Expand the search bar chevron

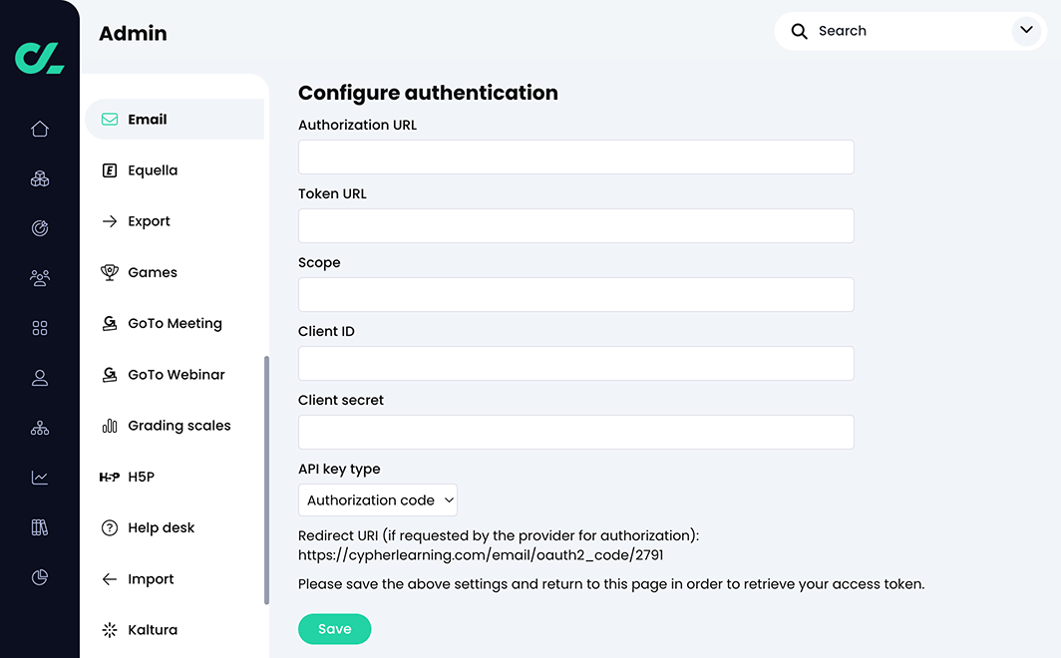1026,31
